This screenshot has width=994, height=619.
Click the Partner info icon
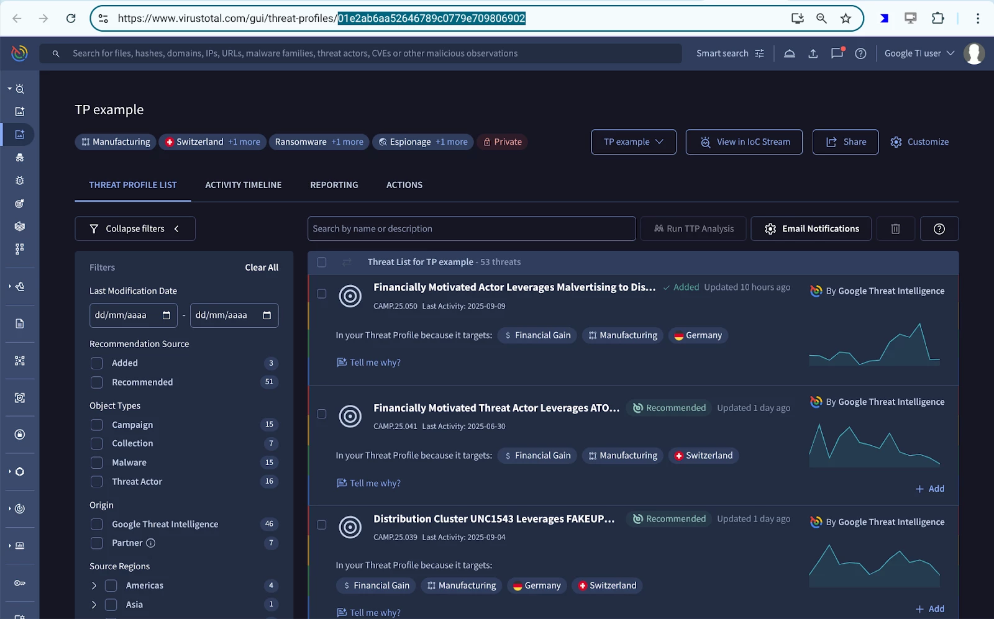(x=150, y=543)
